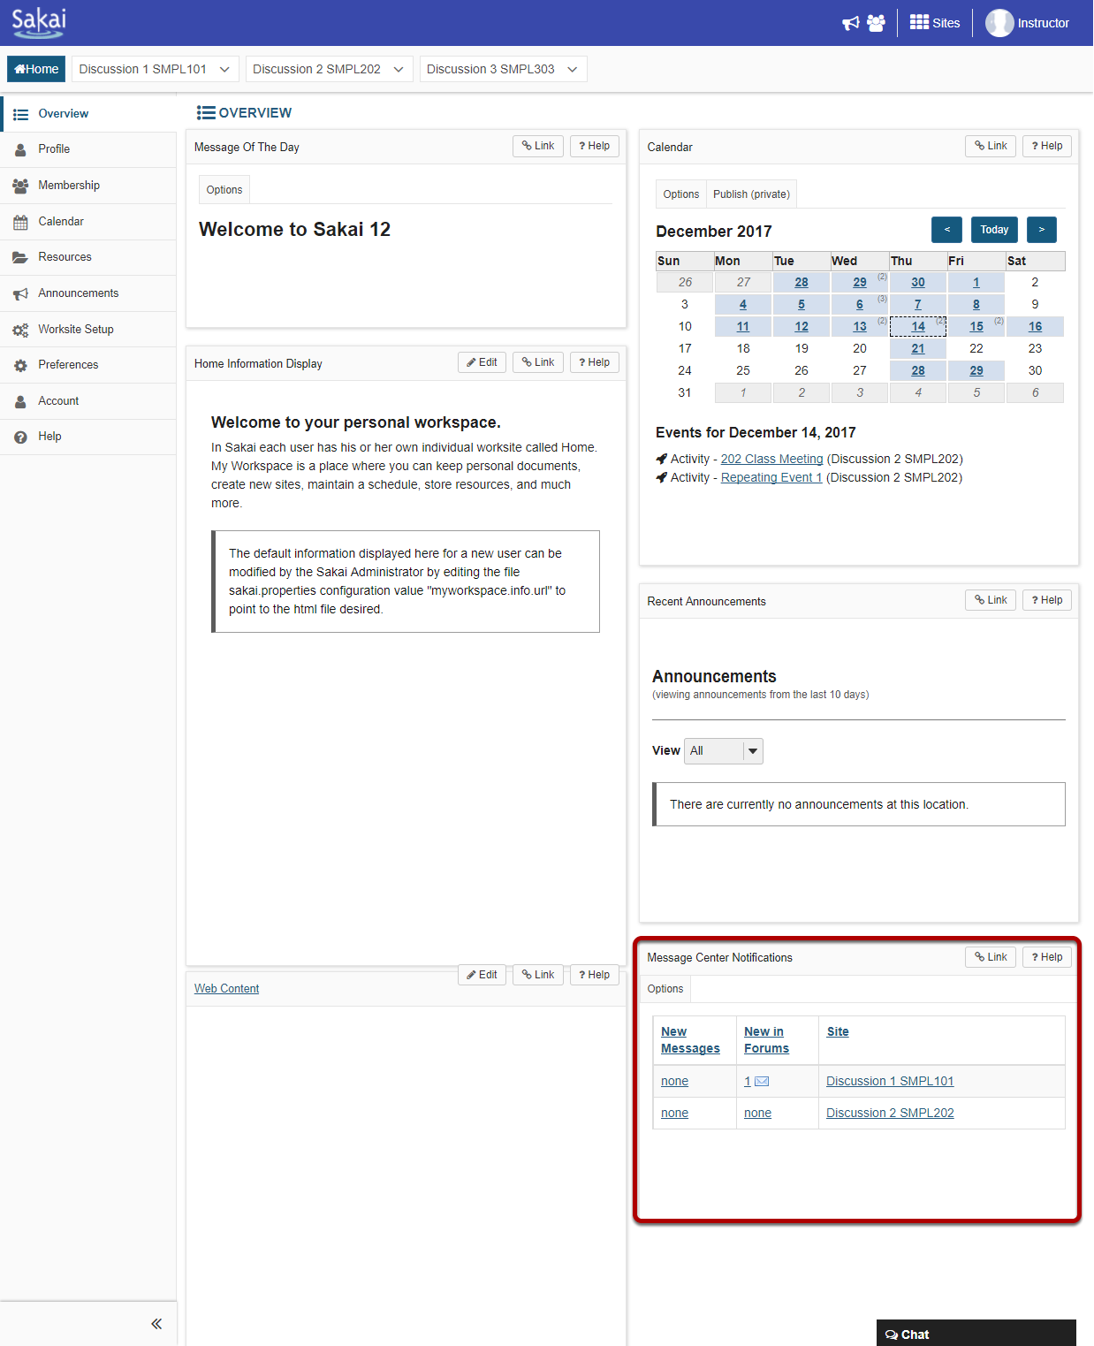
Task: Select December 16 in the calendar
Action: 1036,327
